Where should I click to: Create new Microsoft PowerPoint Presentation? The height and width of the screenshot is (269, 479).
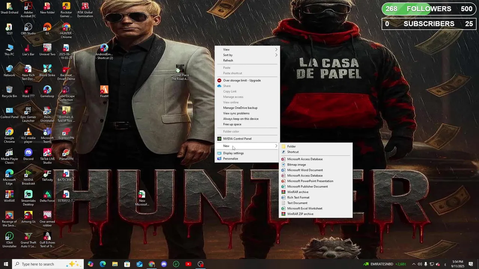[x=316, y=181]
